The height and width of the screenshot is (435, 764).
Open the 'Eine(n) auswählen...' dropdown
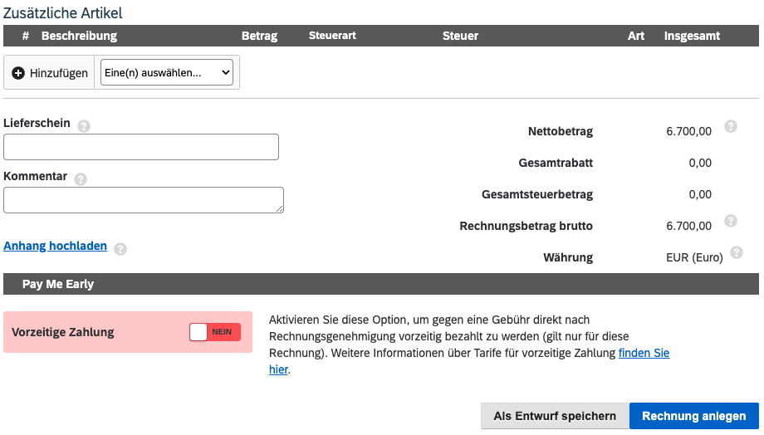167,72
